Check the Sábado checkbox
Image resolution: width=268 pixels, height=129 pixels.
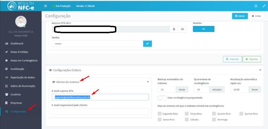tap(187, 119)
